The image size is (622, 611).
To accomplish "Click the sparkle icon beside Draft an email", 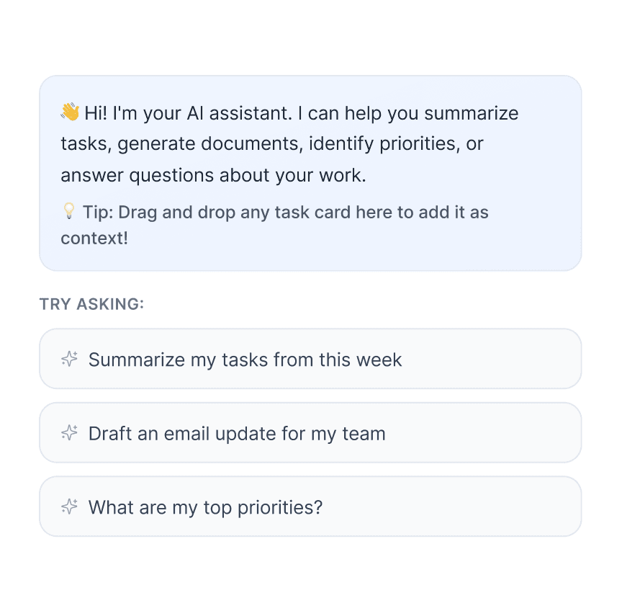I will 69,433.
